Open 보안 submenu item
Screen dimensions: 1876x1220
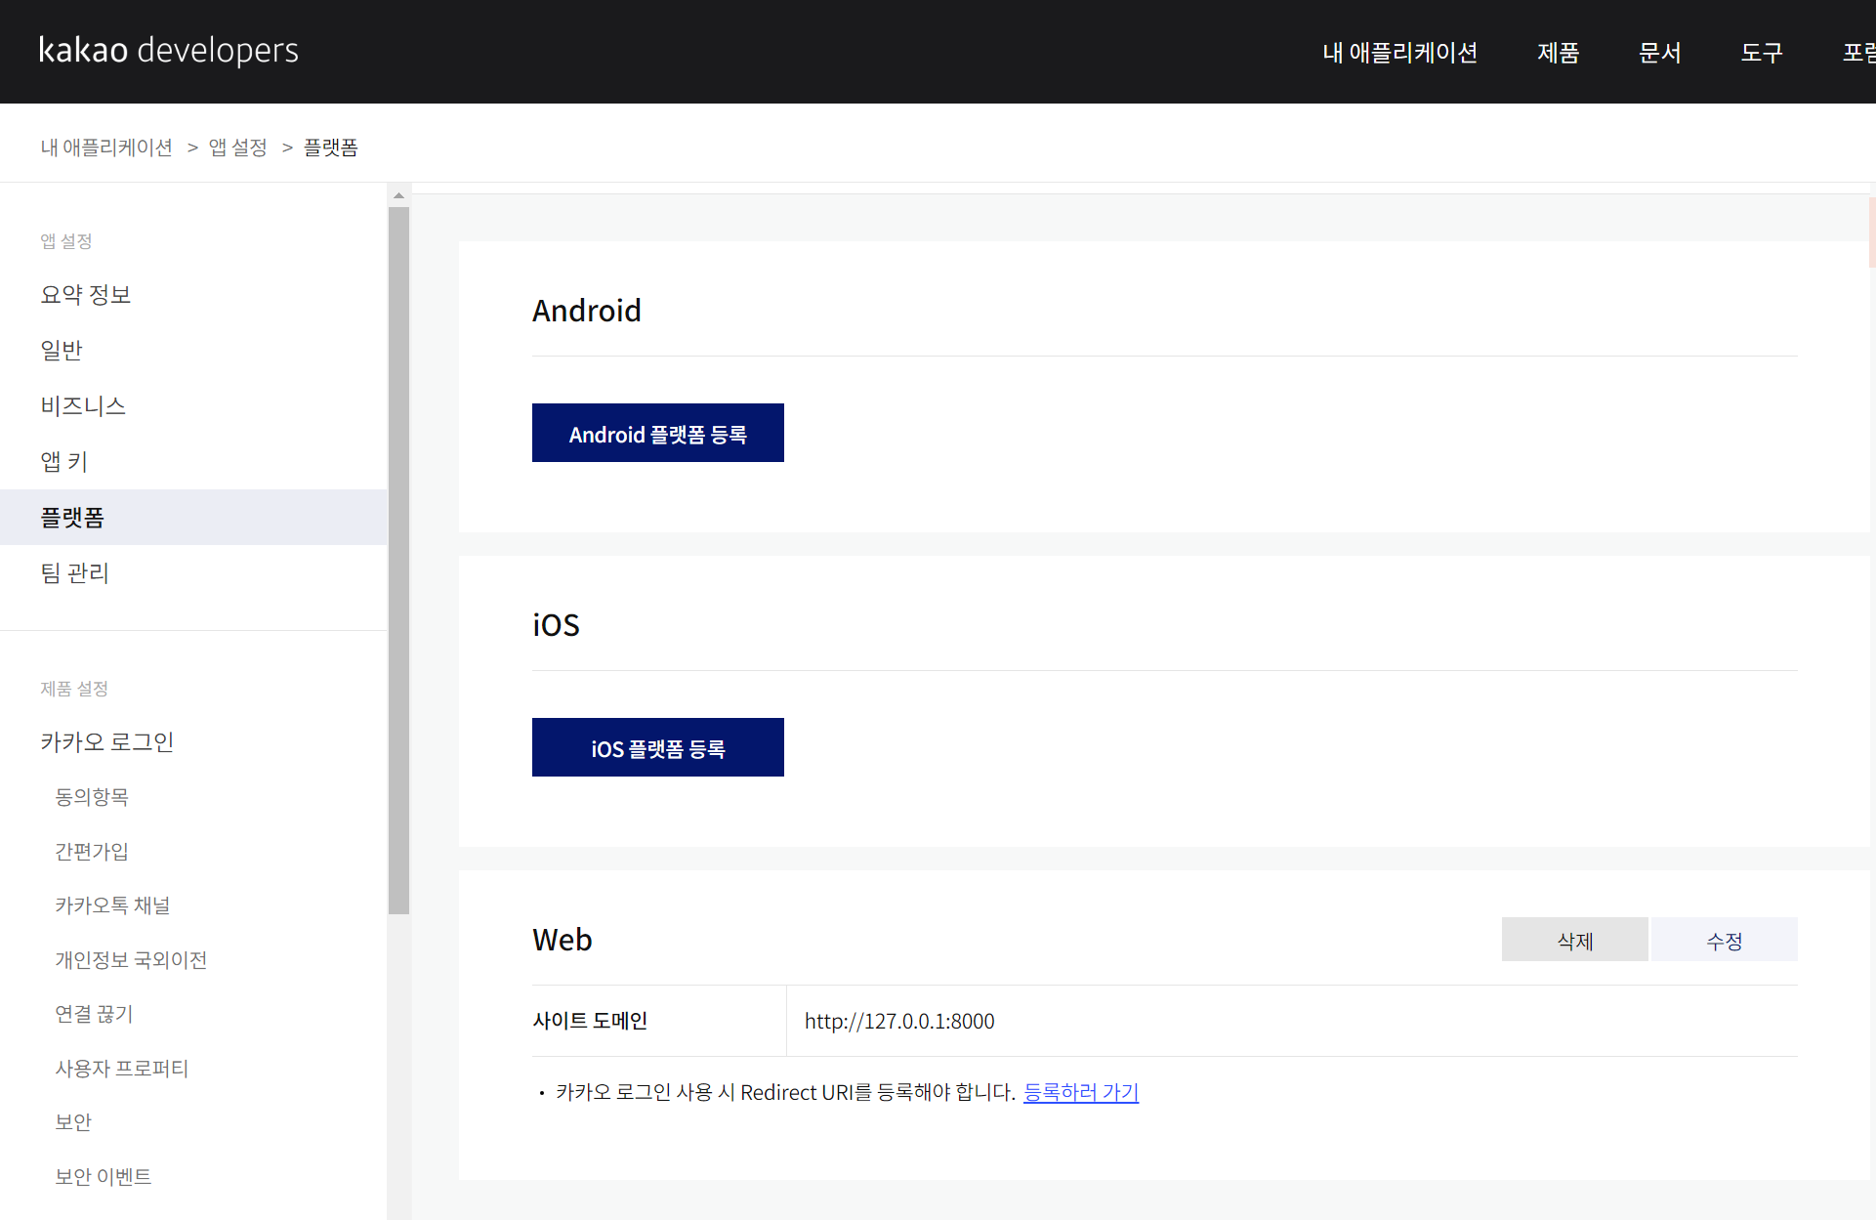73,1122
